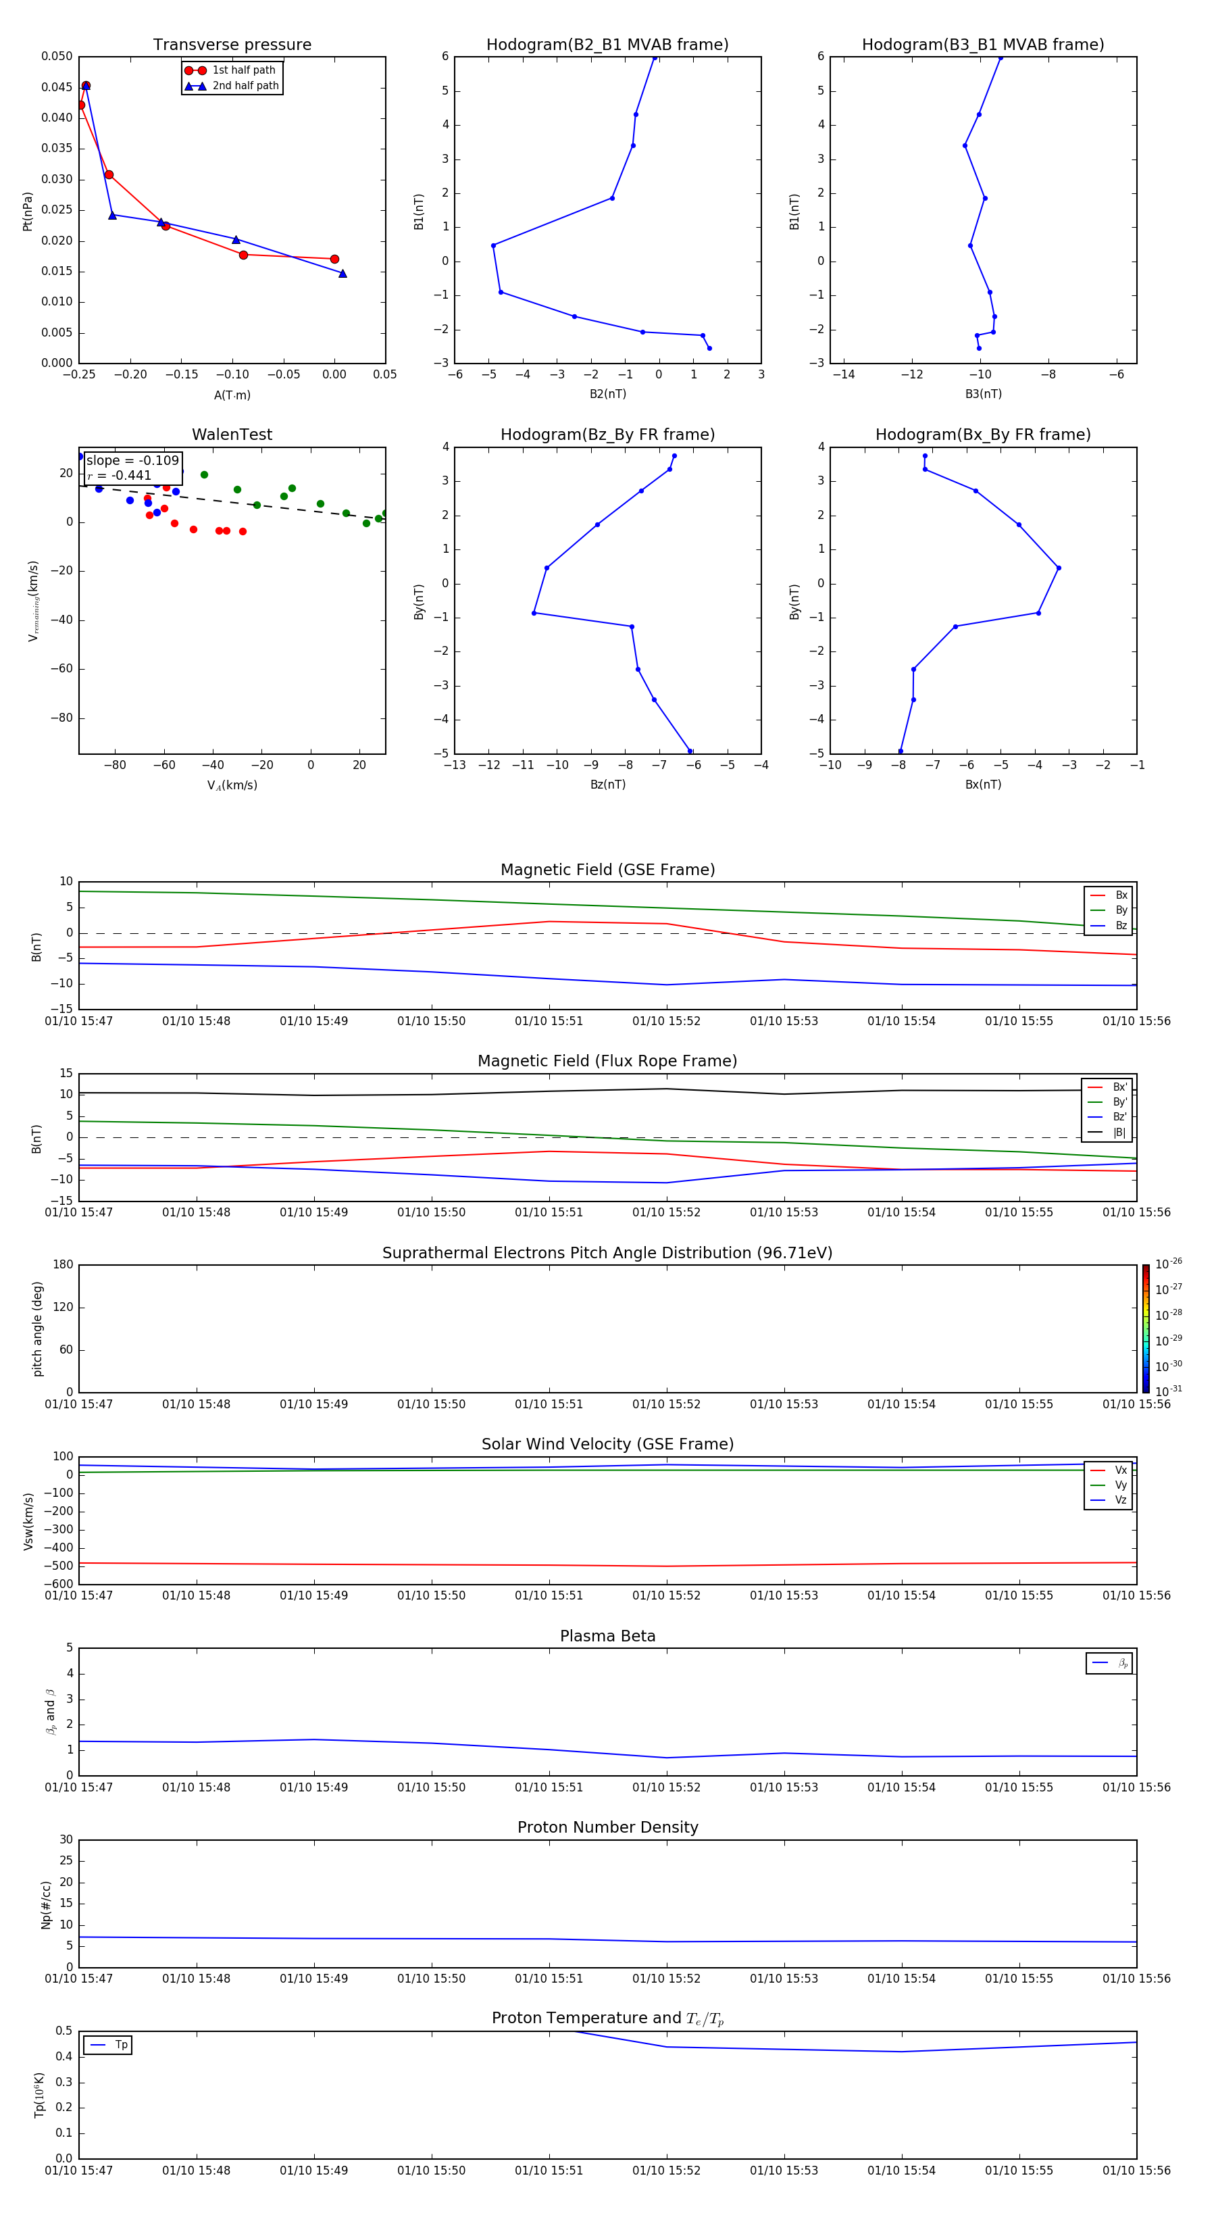Click the Suprathermal Electrons Pitch Angle title
1216x2230 pixels.
click(x=607, y=1253)
